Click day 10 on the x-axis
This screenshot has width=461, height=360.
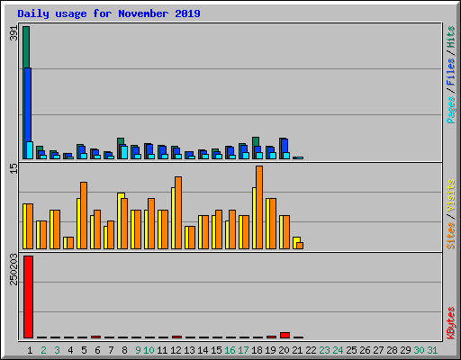[149, 350]
